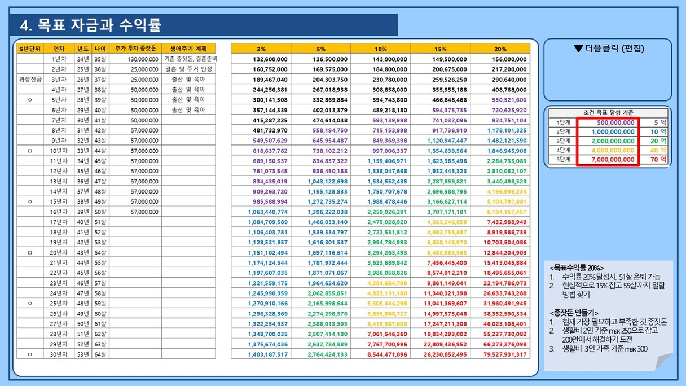Select the 조건 목표 달성 기준 header
The height and width of the screenshot is (386, 686).
tap(607, 113)
